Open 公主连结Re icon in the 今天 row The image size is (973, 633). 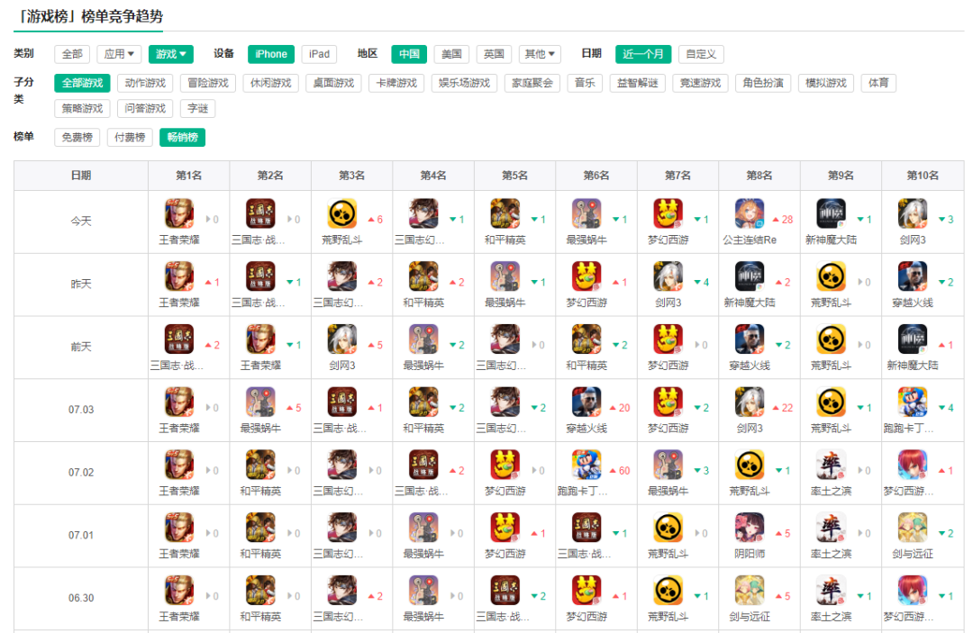tap(750, 214)
